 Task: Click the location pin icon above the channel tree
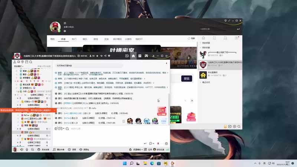23,62
